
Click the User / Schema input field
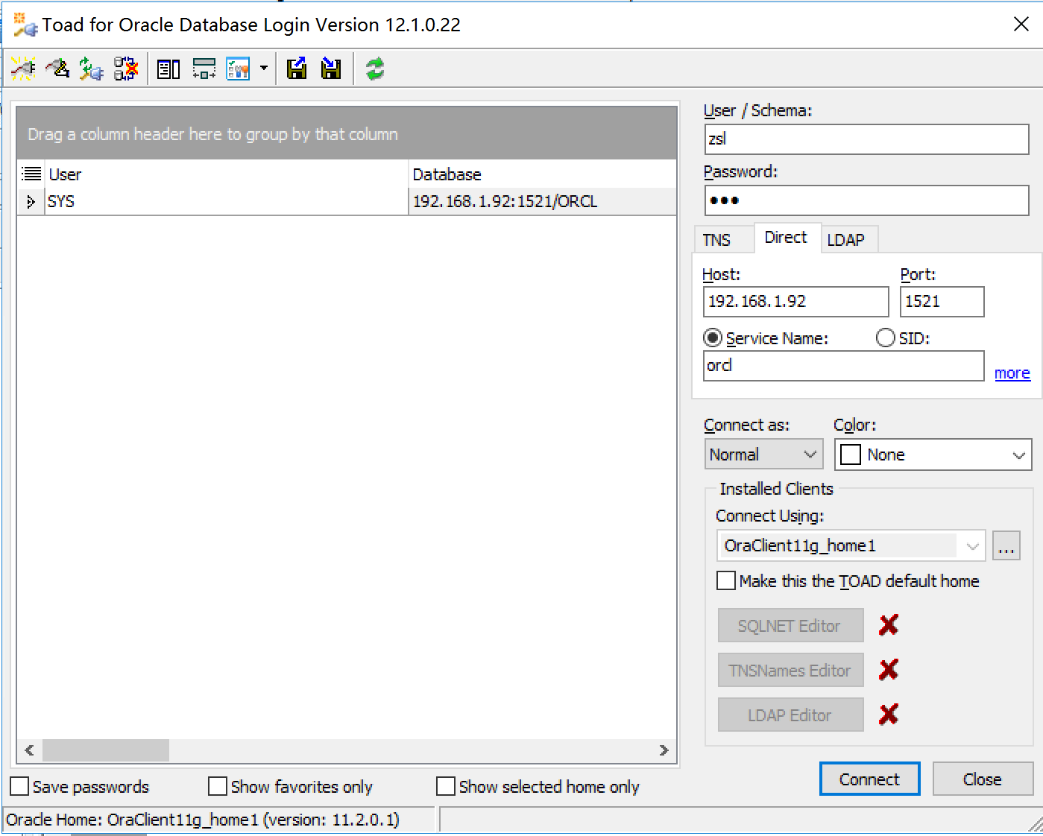[866, 139]
